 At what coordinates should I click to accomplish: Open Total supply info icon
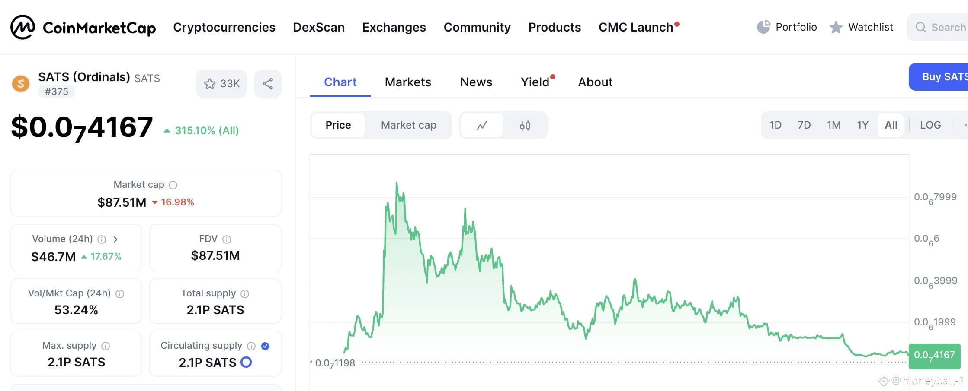coord(245,294)
